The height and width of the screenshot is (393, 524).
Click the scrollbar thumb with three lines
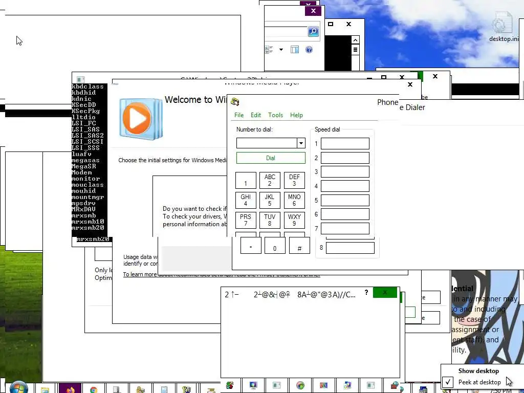355,50
